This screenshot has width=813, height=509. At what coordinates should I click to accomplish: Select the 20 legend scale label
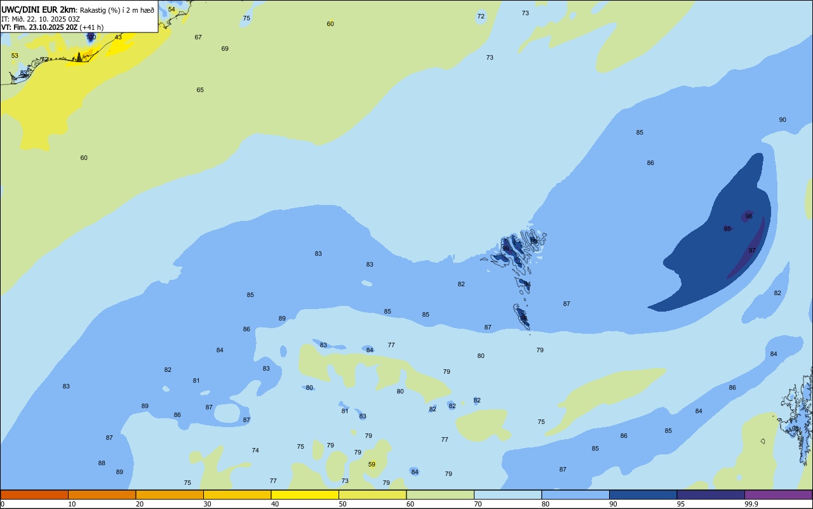click(139, 504)
